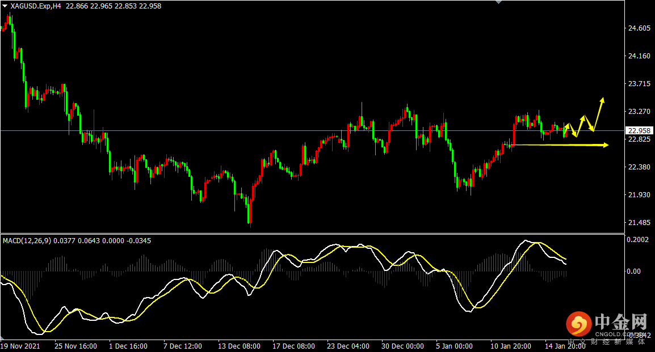Select the 19 Nov 2021 date label
655x352 pixels.
pyautogui.click(x=20, y=346)
